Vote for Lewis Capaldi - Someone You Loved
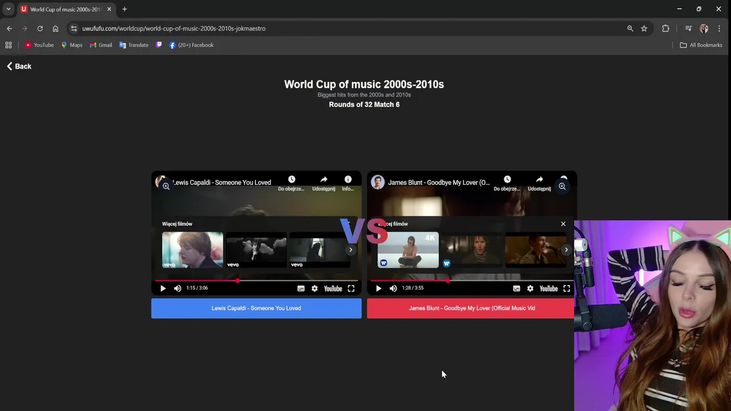731x411 pixels. 256,308
